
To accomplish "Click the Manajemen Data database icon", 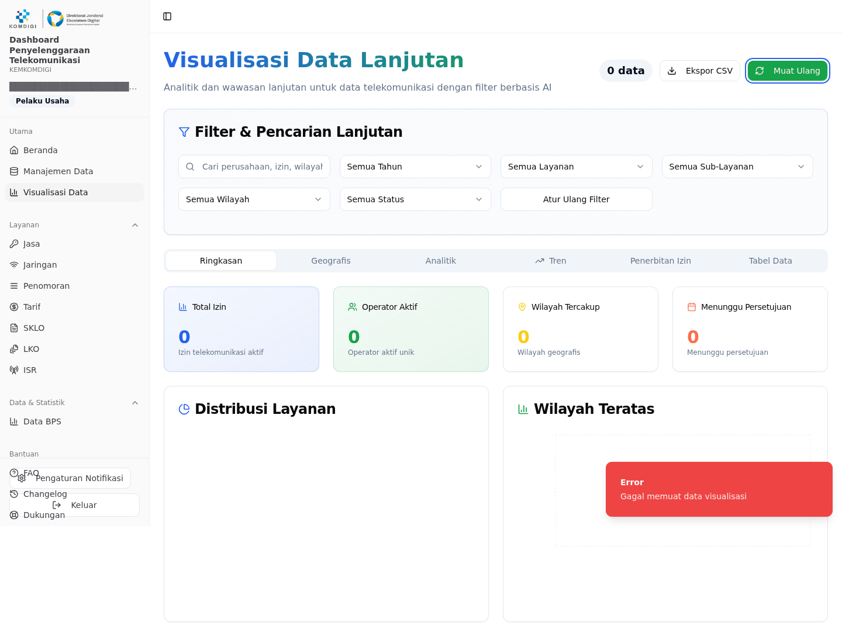I will click(14, 171).
